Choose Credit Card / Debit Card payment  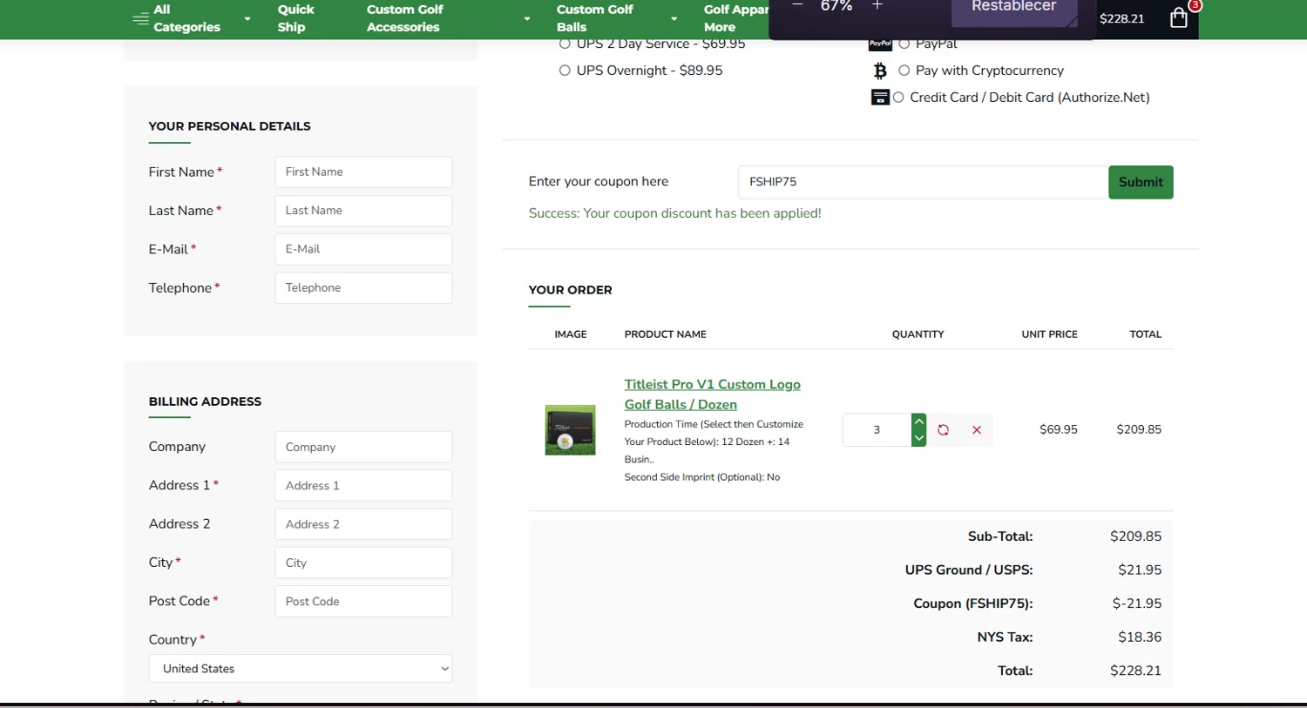click(x=898, y=98)
